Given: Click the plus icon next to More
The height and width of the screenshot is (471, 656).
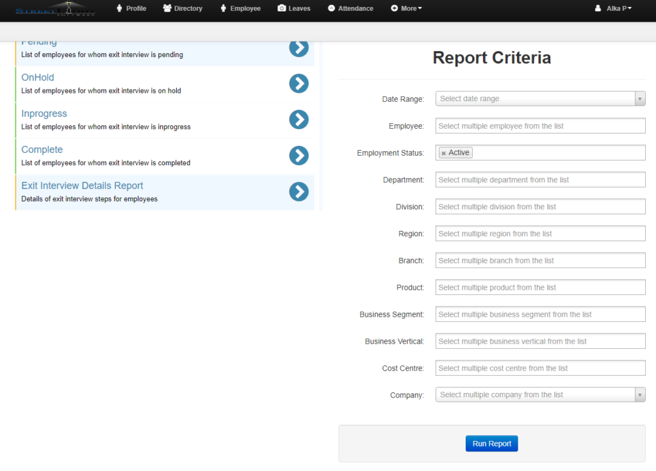Looking at the screenshot, I should coord(394,8).
